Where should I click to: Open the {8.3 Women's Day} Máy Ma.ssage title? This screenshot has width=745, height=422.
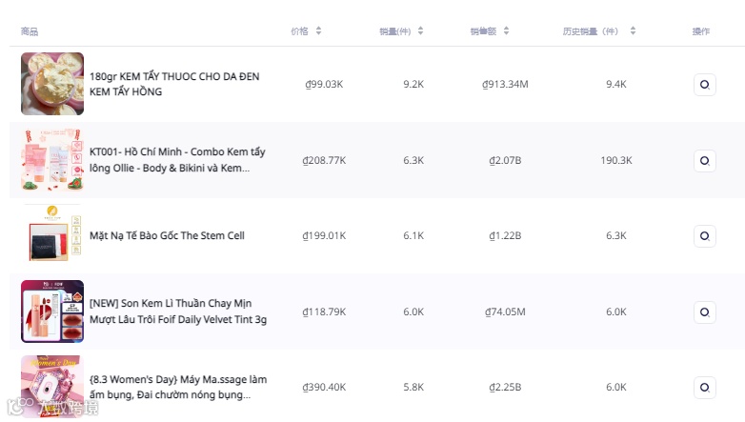pyautogui.click(x=178, y=387)
